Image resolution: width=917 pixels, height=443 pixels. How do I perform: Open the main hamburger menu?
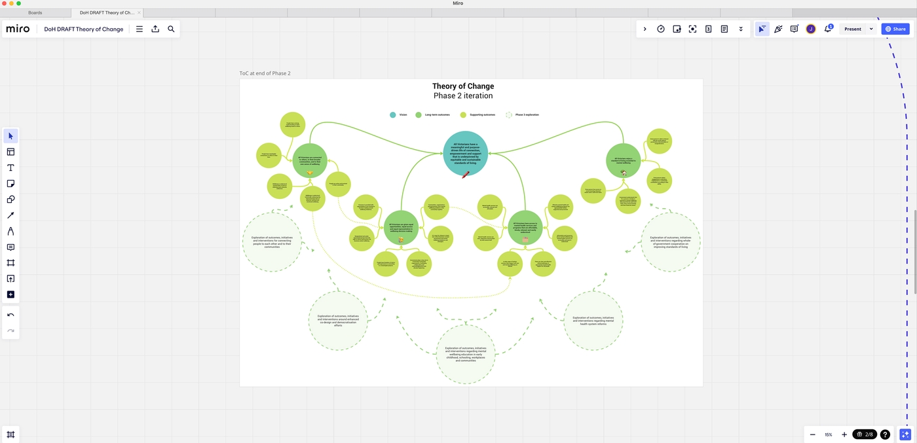coord(140,29)
